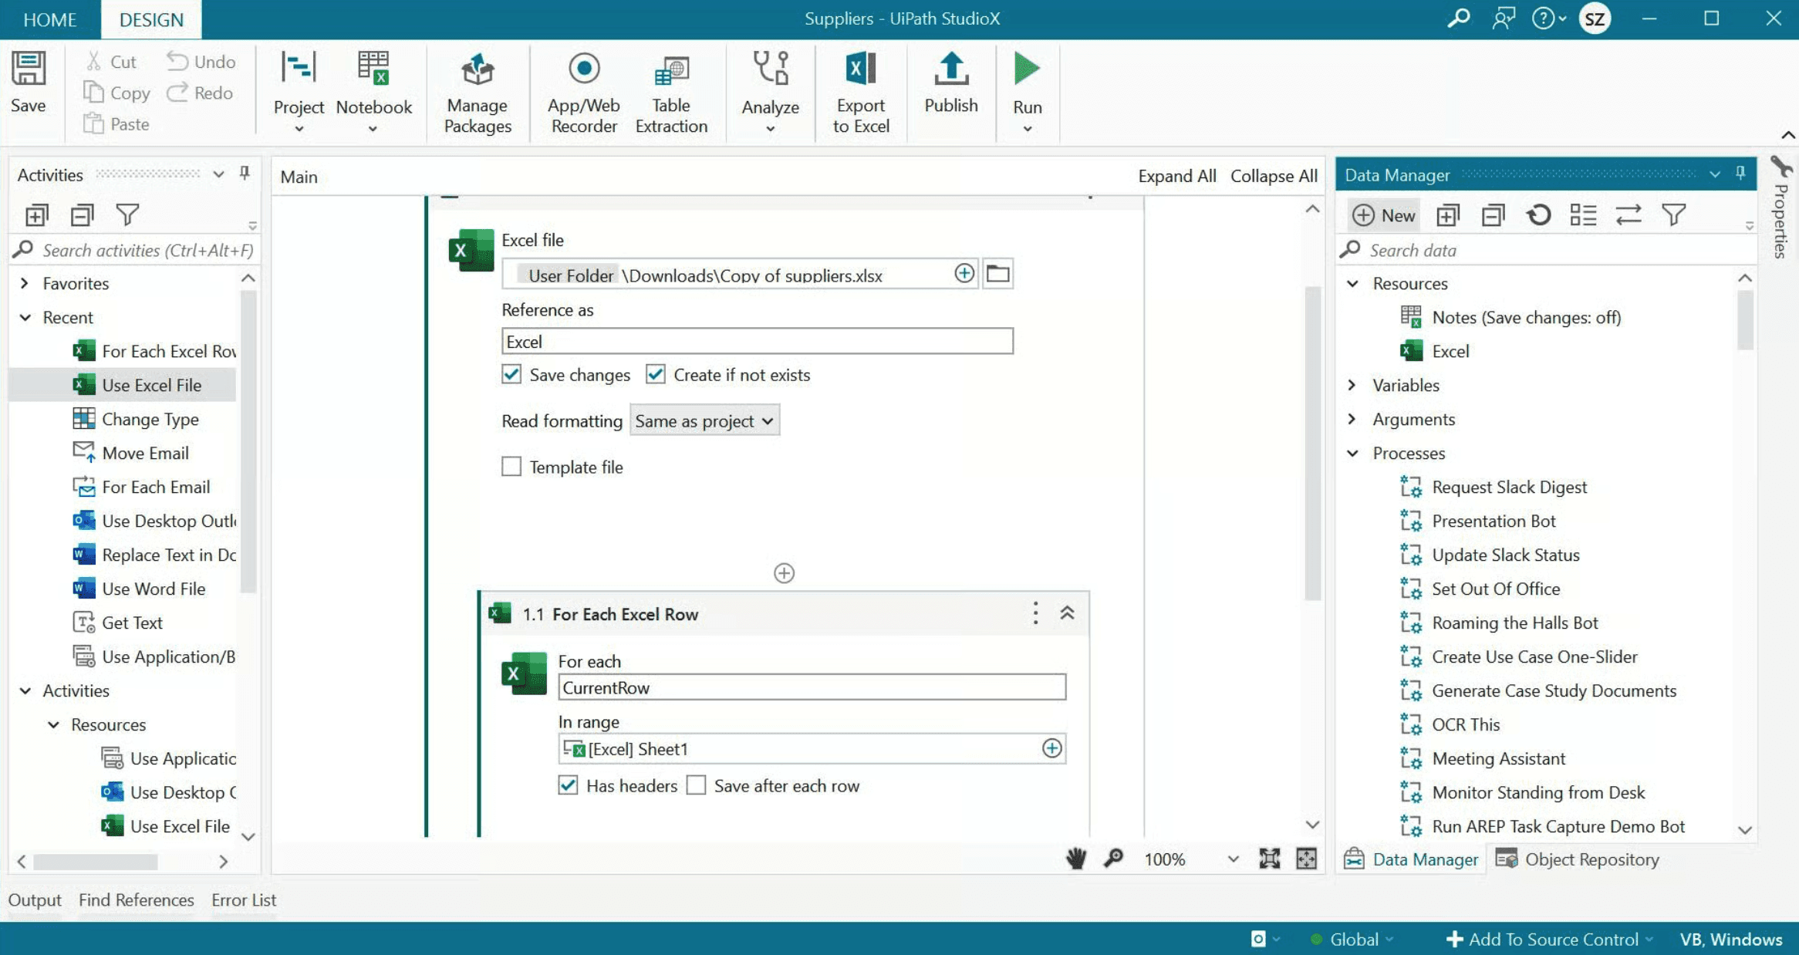Click Collapse All in the designer header
Screen dimensions: 1799x955
point(1274,176)
